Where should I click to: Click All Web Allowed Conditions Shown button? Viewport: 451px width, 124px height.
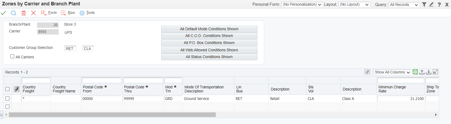pos(209,50)
